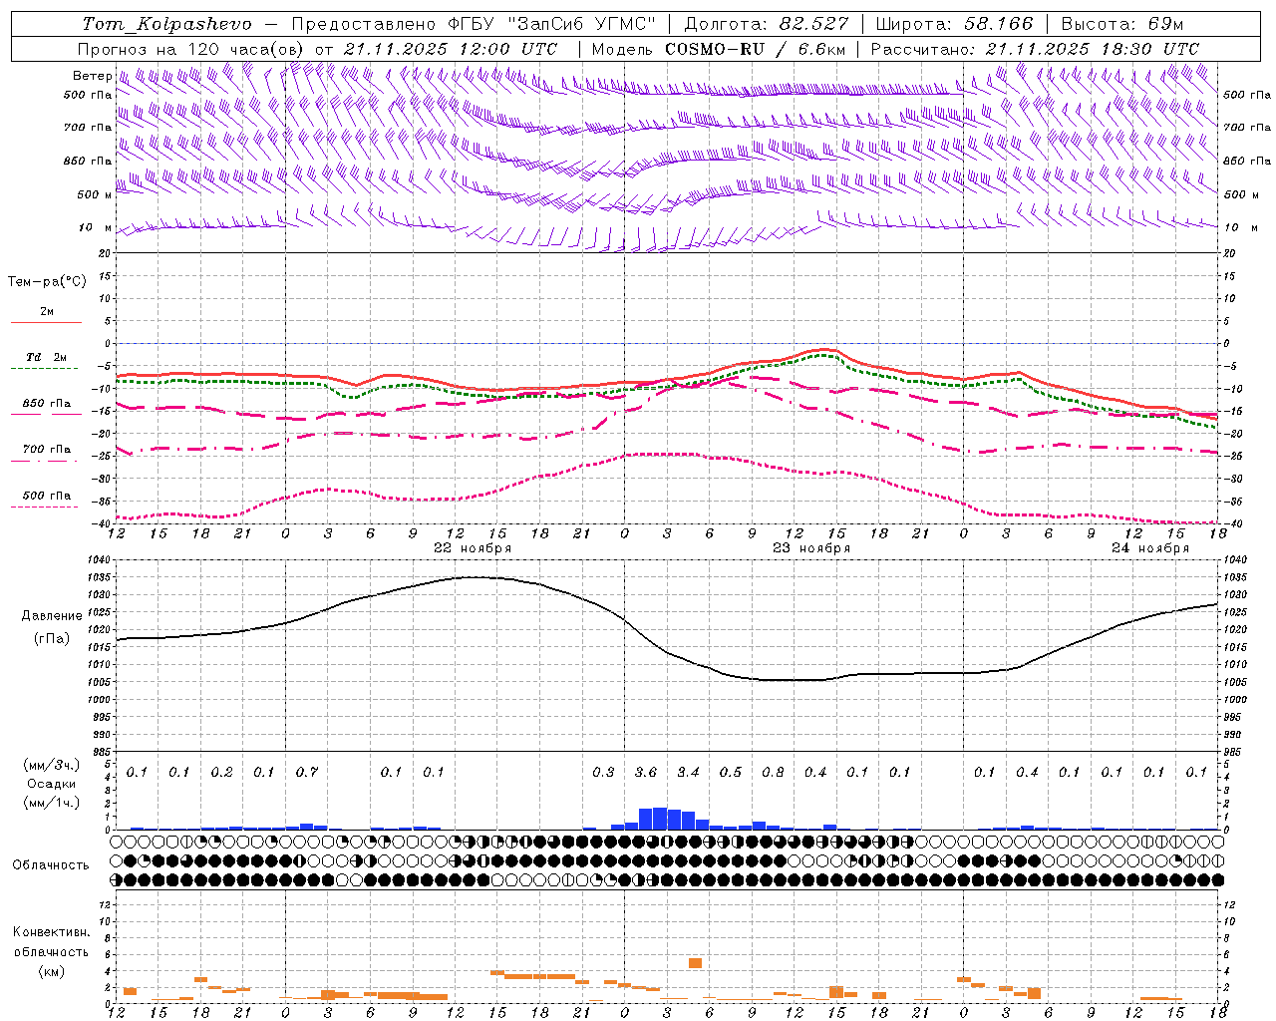Click the Конвективн. label
The height and width of the screenshot is (1021, 1276).
[51, 932]
